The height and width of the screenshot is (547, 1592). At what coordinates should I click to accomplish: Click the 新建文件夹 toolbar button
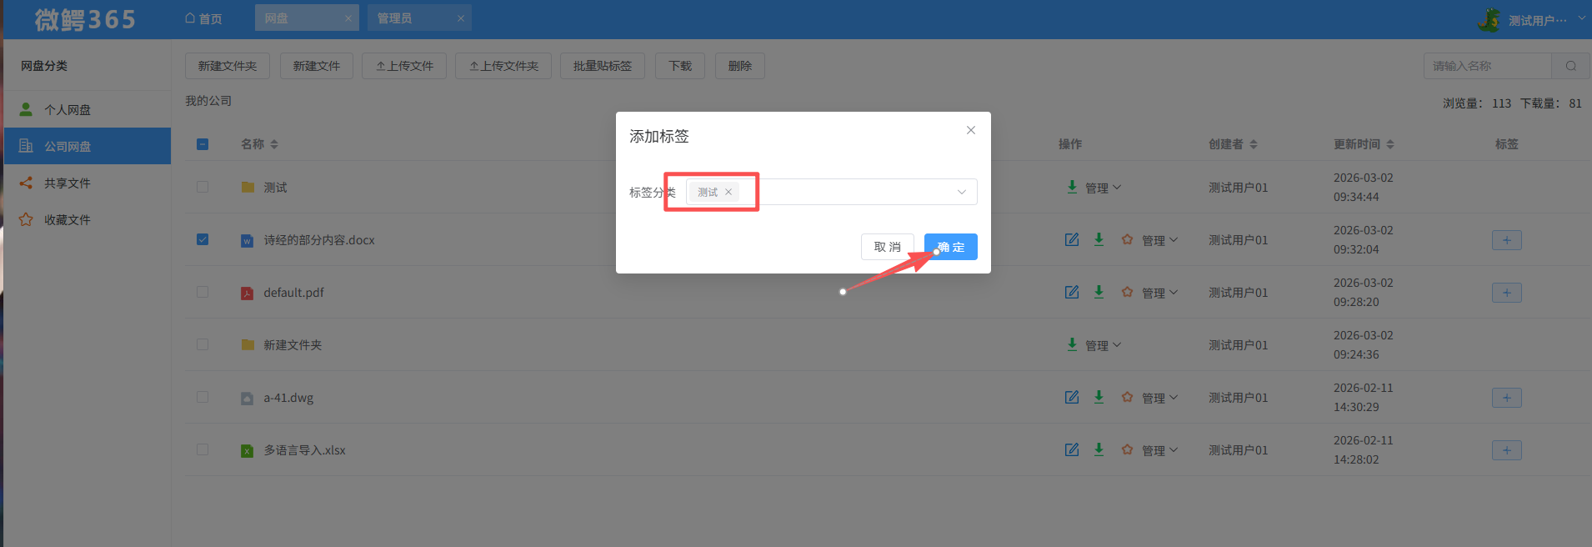click(228, 66)
